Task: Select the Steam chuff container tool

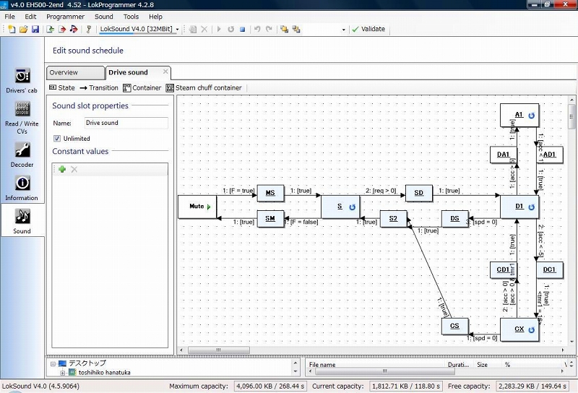Action: tap(204, 87)
